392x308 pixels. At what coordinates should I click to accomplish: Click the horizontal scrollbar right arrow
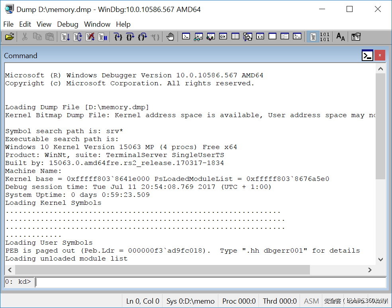pos(370,270)
